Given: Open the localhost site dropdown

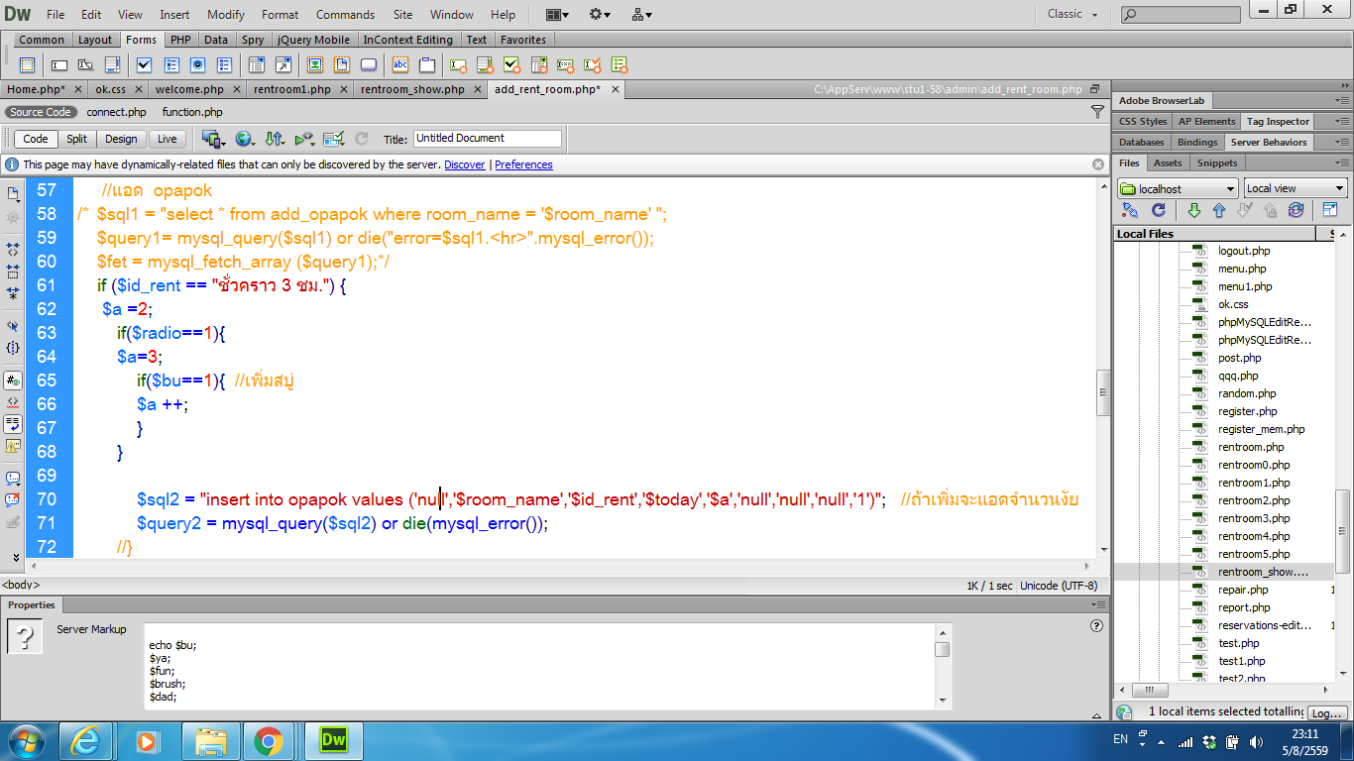Looking at the screenshot, I should pos(1178,188).
